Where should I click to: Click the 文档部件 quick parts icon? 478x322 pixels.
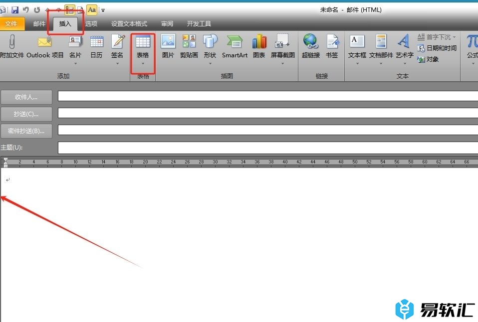[381, 41]
